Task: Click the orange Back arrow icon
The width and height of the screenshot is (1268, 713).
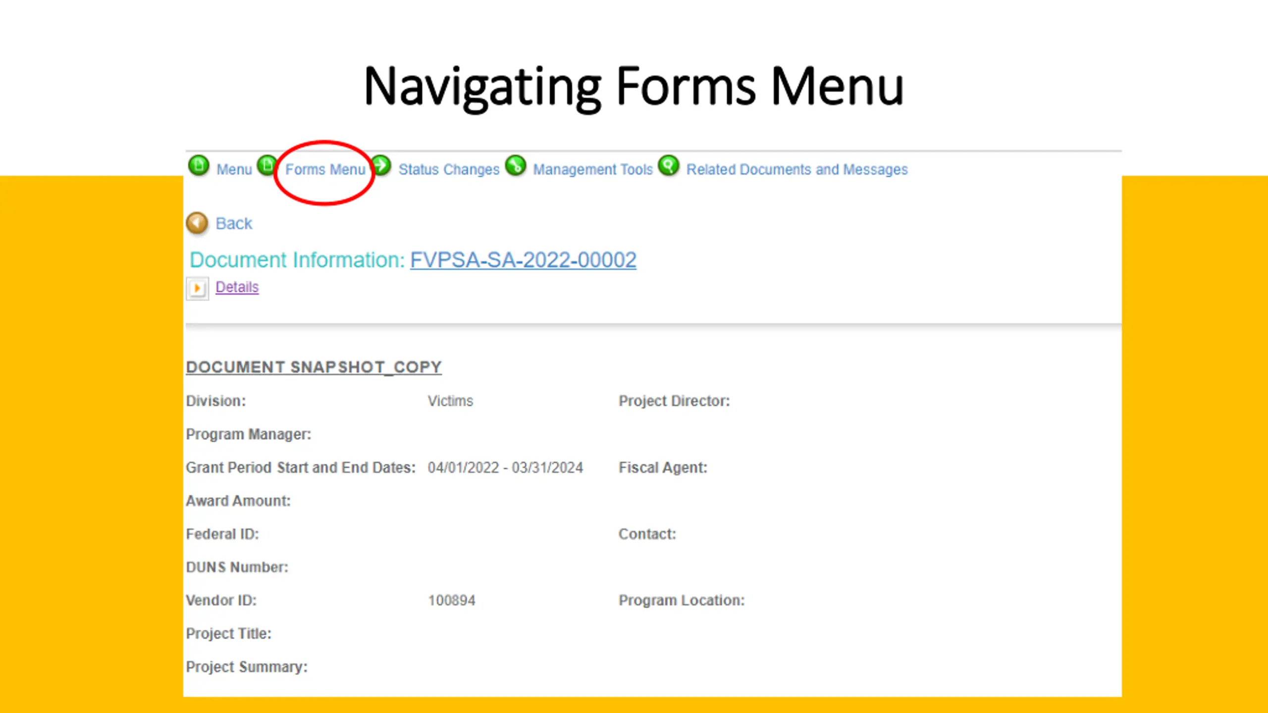Action: 197,223
